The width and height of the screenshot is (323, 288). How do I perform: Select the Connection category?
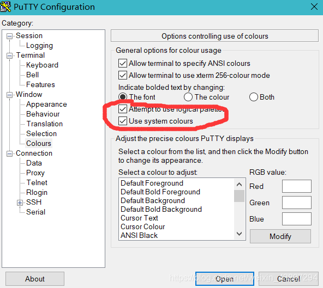(x=34, y=154)
